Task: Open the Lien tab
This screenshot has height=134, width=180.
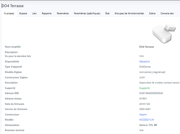Action: click(35, 13)
